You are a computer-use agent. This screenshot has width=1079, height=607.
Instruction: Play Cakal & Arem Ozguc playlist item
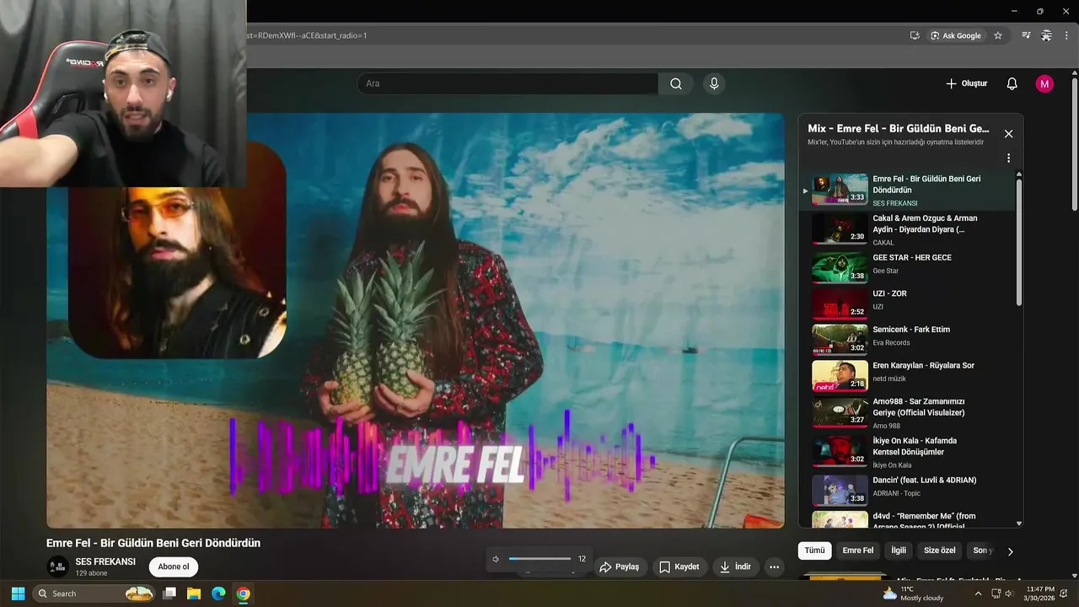[909, 229]
